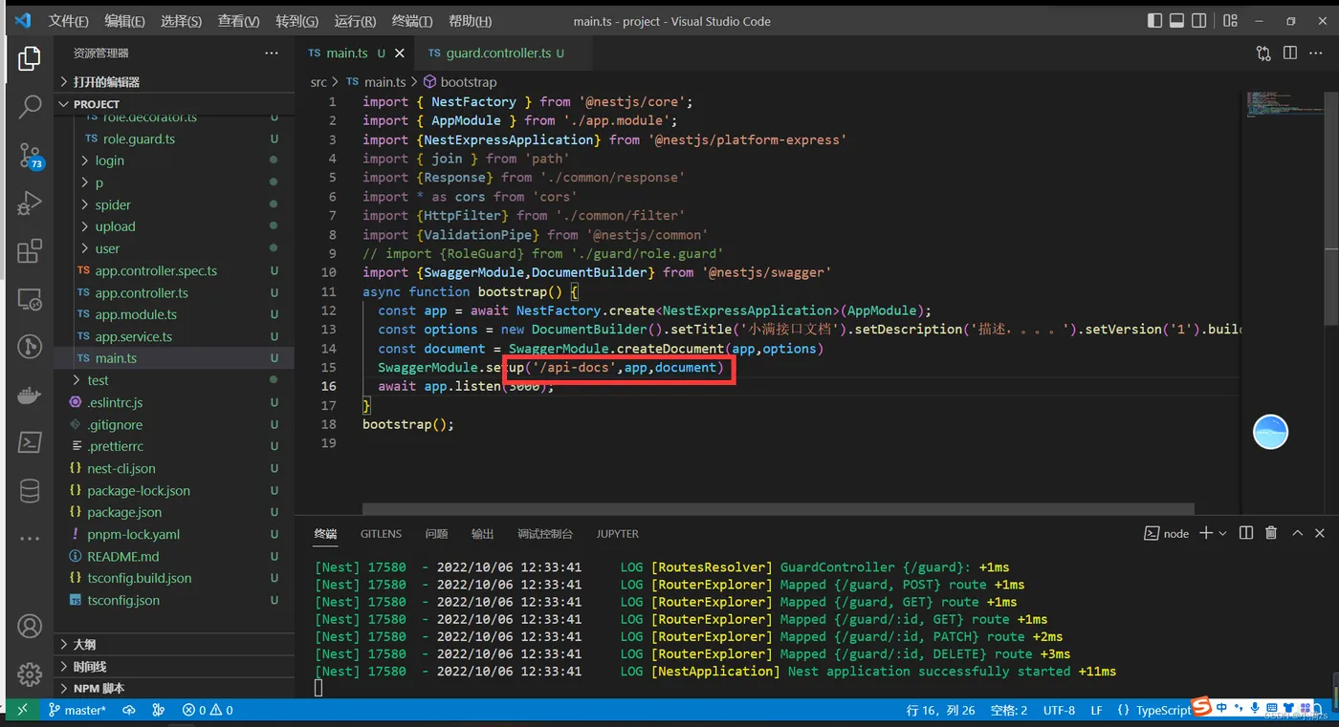
Task: Open editor more actions ellipsis
Action: pyautogui.click(x=1317, y=53)
